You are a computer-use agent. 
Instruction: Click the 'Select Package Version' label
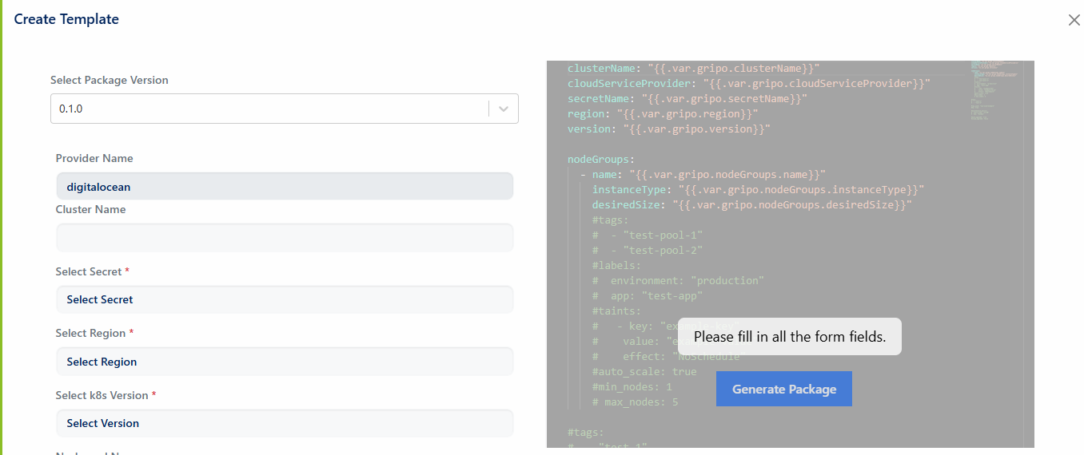coord(110,80)
